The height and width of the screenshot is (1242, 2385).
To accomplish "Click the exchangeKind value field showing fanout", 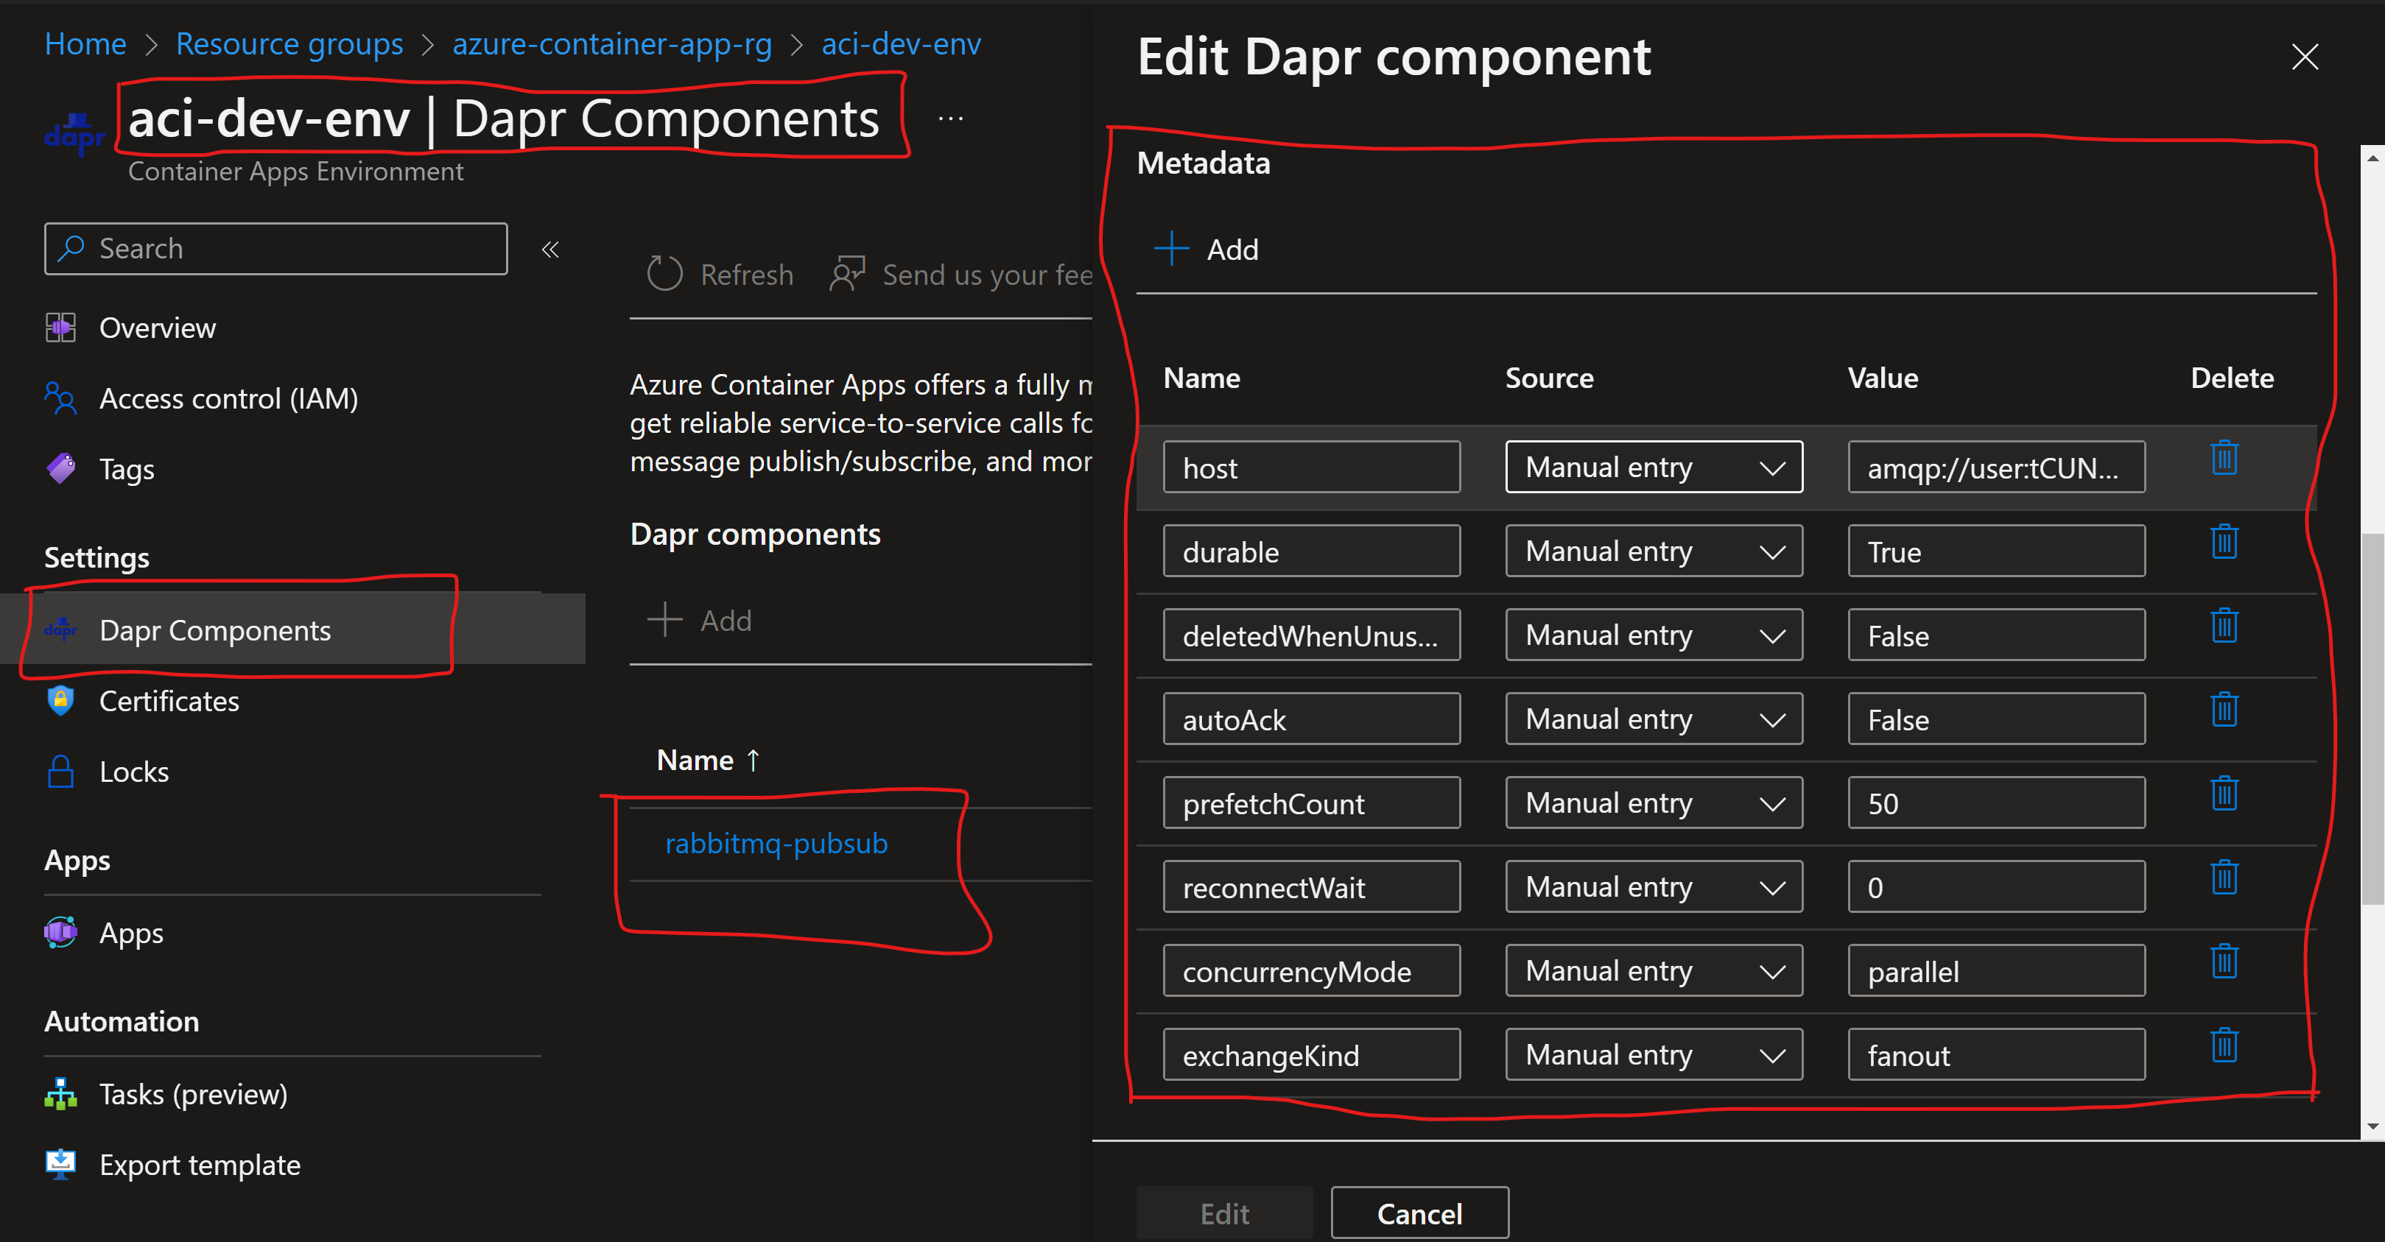I will point(1996,1055).
